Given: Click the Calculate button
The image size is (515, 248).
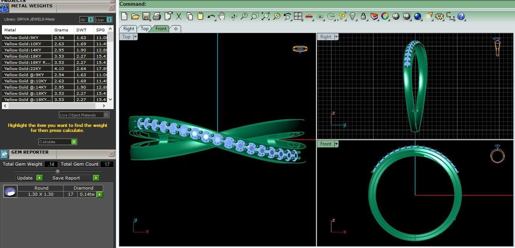Looking at the screenshot, I should click(58, 142).
